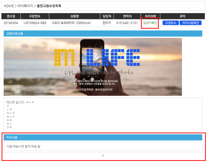Select 불량교환요청목록 in the breadcrumb
This screenshot has height=162, width=207.
[49, 6]
